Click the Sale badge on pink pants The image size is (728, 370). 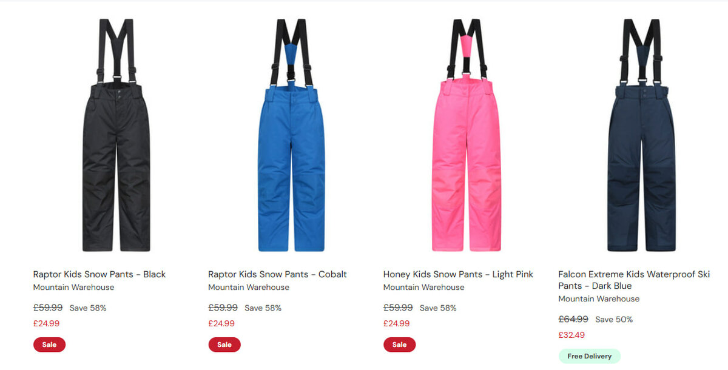399,345
